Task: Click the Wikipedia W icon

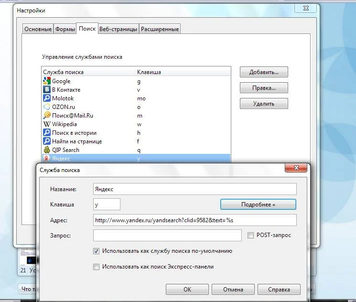Action: 46,124
